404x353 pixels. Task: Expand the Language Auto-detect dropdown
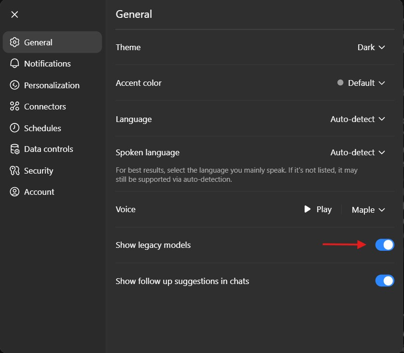[358, 119]
